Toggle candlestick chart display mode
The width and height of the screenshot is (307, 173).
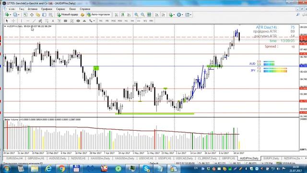[123, 15]
